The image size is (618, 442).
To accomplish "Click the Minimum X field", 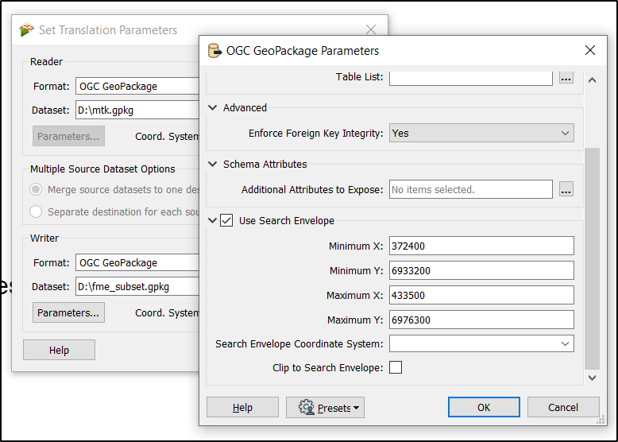I will pos(481,246).
